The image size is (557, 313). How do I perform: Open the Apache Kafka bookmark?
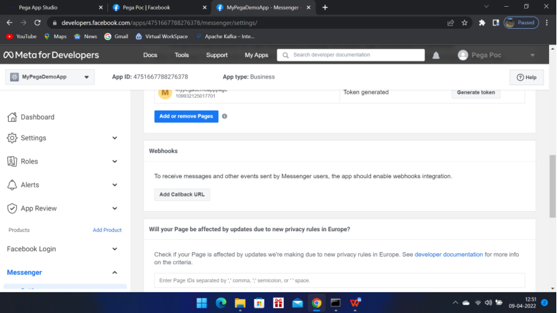click(225, 36)
